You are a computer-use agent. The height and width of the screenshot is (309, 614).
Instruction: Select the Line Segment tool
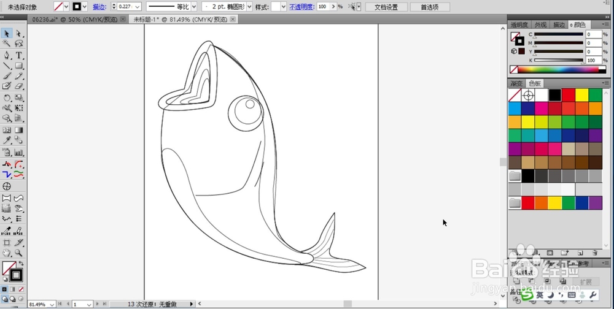pos(7,66)
